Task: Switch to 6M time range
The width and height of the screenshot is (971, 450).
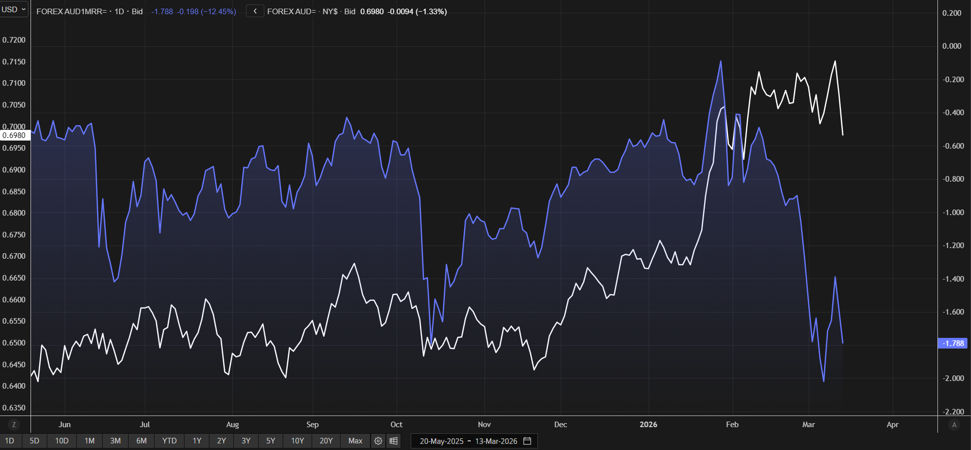Action: 141,441
